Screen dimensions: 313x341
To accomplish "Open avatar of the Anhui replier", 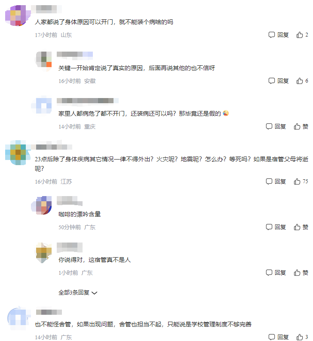I will click(x=43, y=59).
